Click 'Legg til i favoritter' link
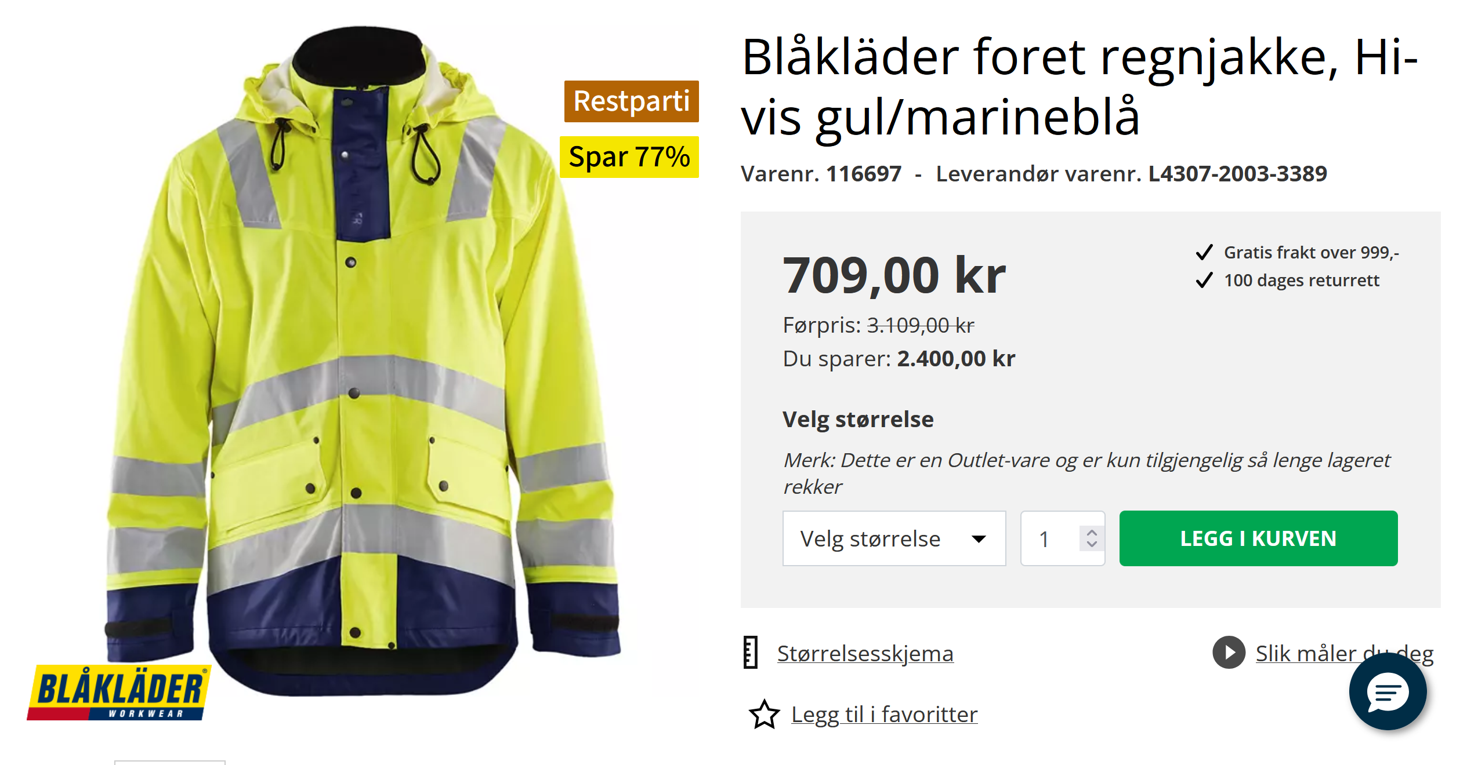1467x765 pixels. 884,715
